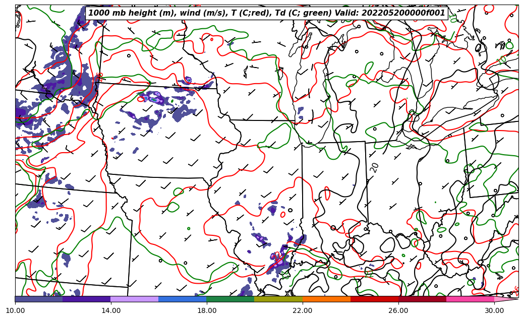This screenshot has height=319, width=523.
Task: Click the dark green colorbar segment after 18.00
Action: [230, 299]
